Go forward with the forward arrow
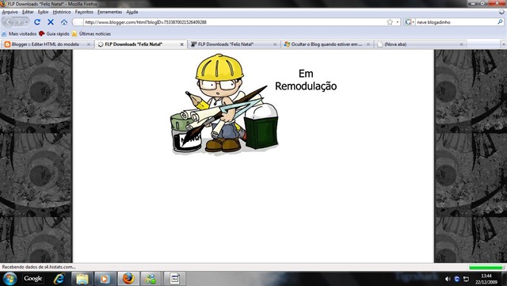Viewport: 507px width, 286px height. click(19, 22)
